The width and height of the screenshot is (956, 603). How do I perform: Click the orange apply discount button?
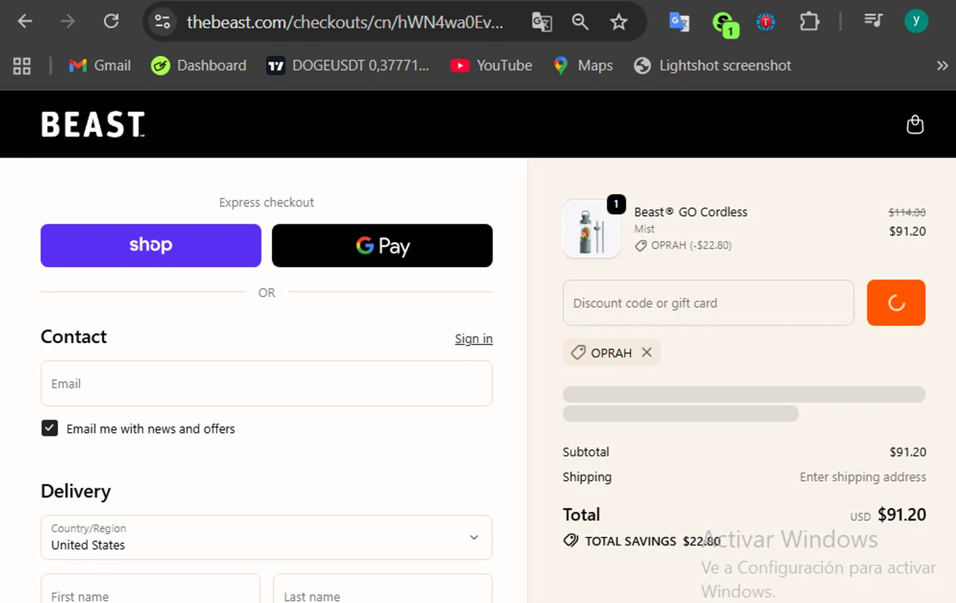(896, 303)
